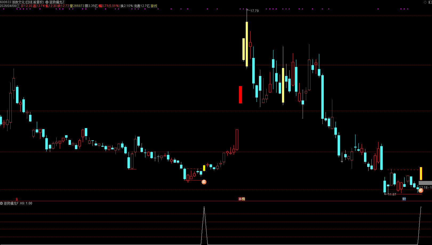Open the dropdown arrow before 逆势擒龙F sub-chart
The height and width of the screenshot is (245, 432).
click(x=2, y=203)
